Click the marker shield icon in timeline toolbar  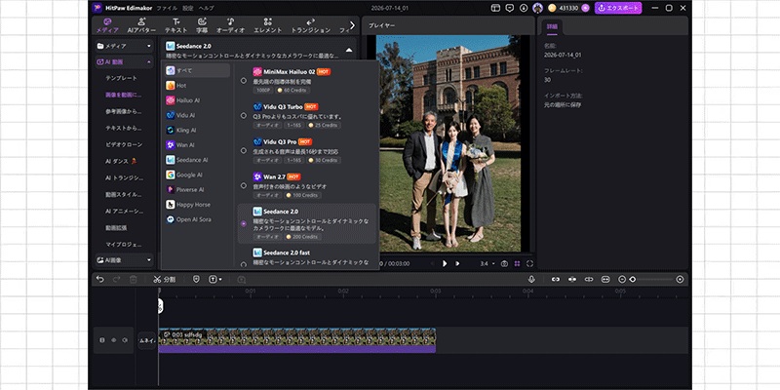196,280
